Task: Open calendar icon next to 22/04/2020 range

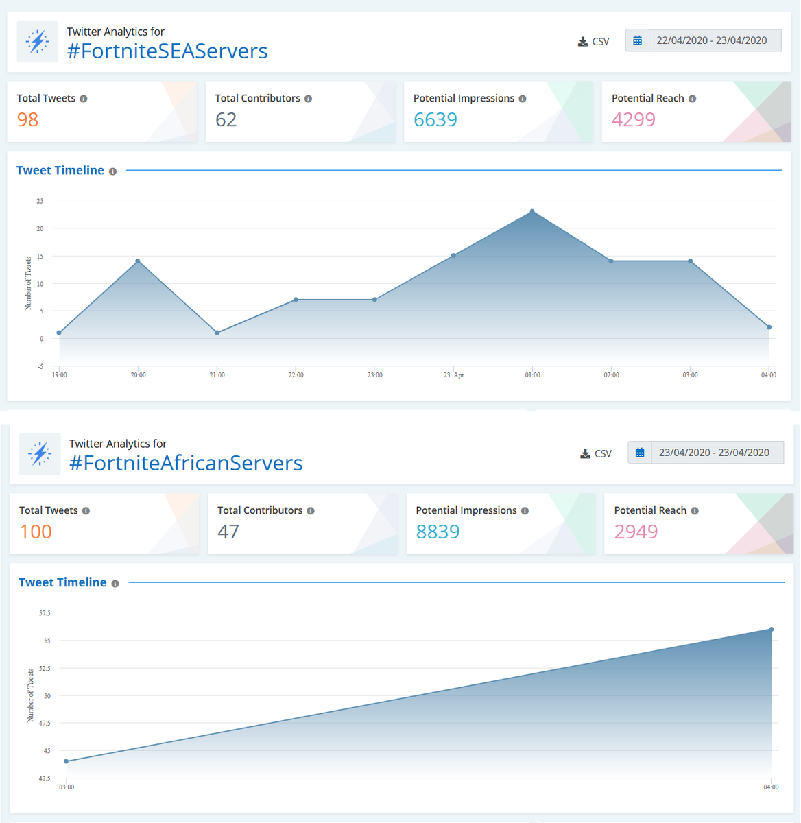Action: [x=637, y=40]
